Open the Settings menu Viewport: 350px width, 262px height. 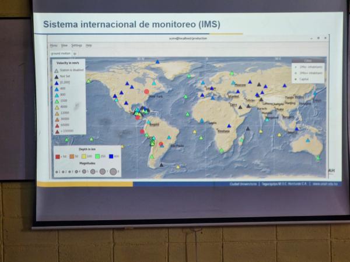click(x=76, y=45)
